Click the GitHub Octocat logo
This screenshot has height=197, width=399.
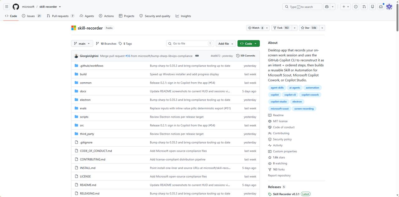point(16,7)
